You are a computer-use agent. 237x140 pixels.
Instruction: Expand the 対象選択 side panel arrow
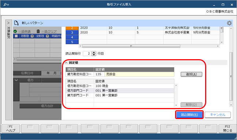(8, 23)
